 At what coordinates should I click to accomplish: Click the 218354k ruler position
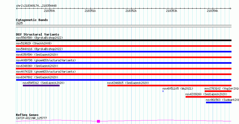(212, 11)
